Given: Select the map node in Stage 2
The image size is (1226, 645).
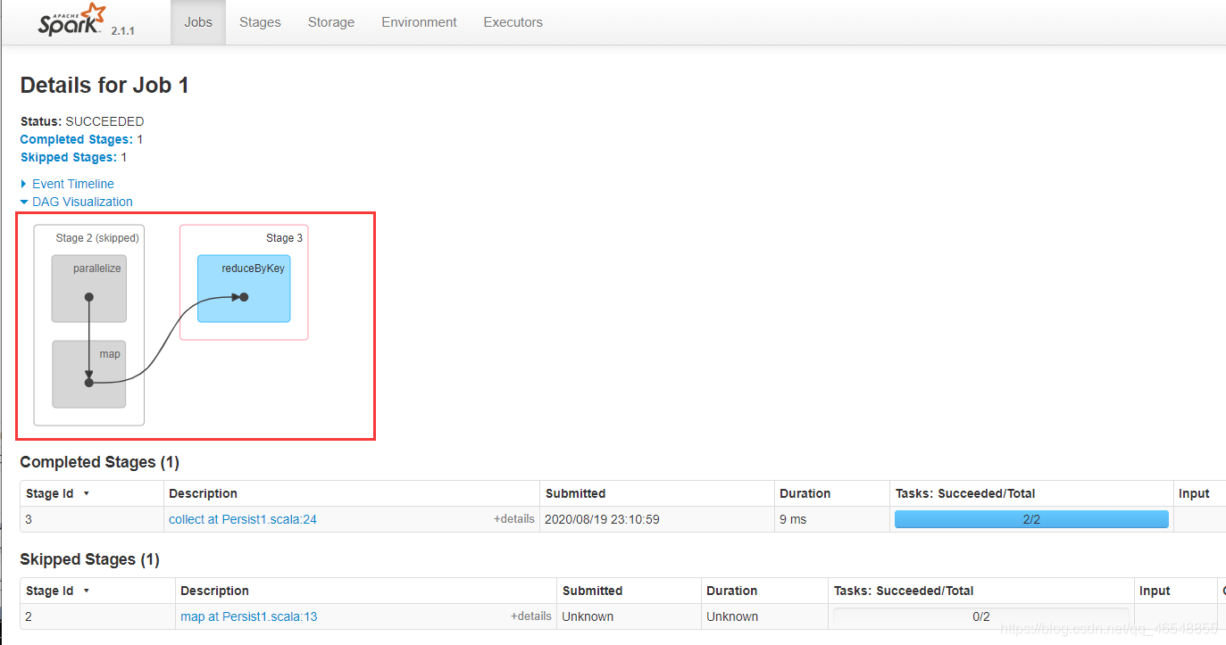Looking at the screenshot, I should pos(89,374).
